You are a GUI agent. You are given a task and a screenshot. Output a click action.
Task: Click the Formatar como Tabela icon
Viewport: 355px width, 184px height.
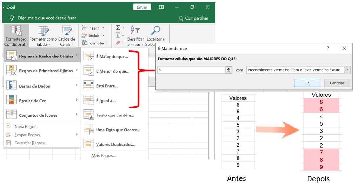(x=43, y=31)
